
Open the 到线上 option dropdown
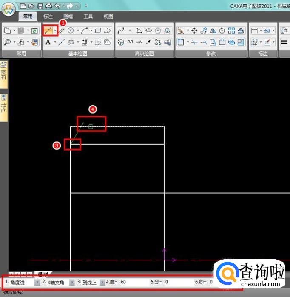click(102, 282)
